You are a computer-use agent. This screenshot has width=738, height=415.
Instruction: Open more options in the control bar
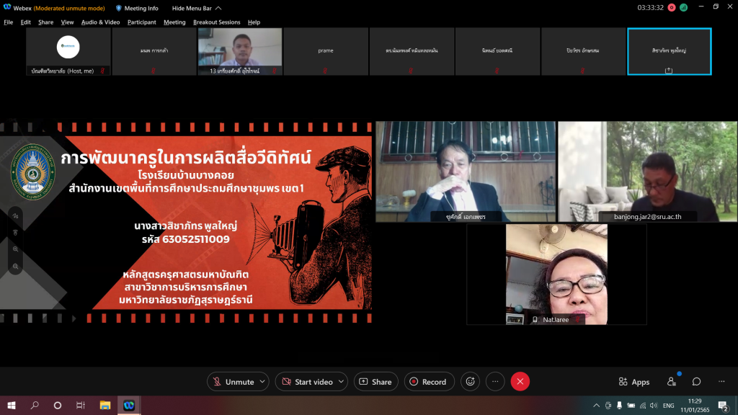(494, 382)
